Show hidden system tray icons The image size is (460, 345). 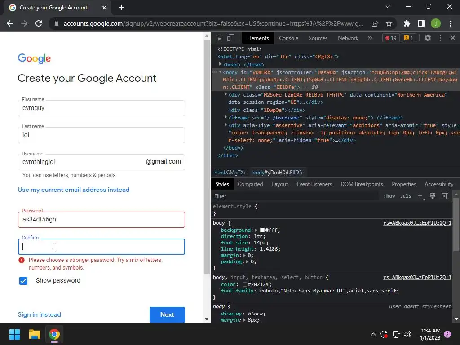373,334
